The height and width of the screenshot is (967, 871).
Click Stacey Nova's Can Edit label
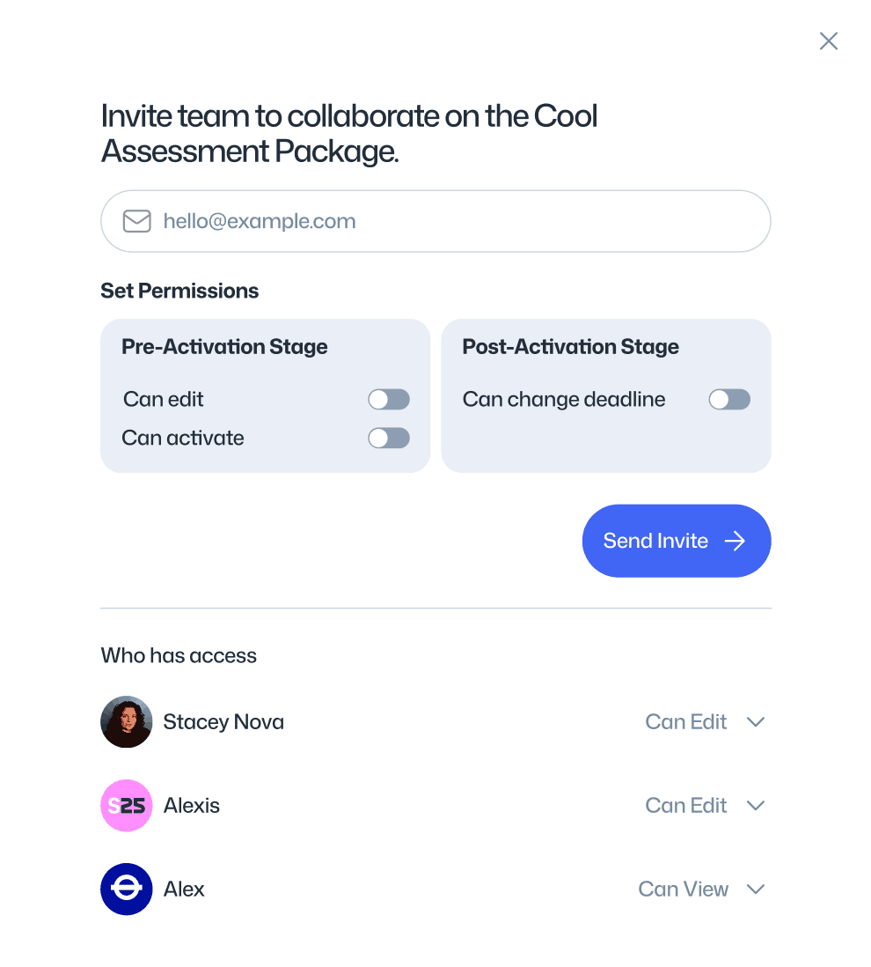click(685, 722)
